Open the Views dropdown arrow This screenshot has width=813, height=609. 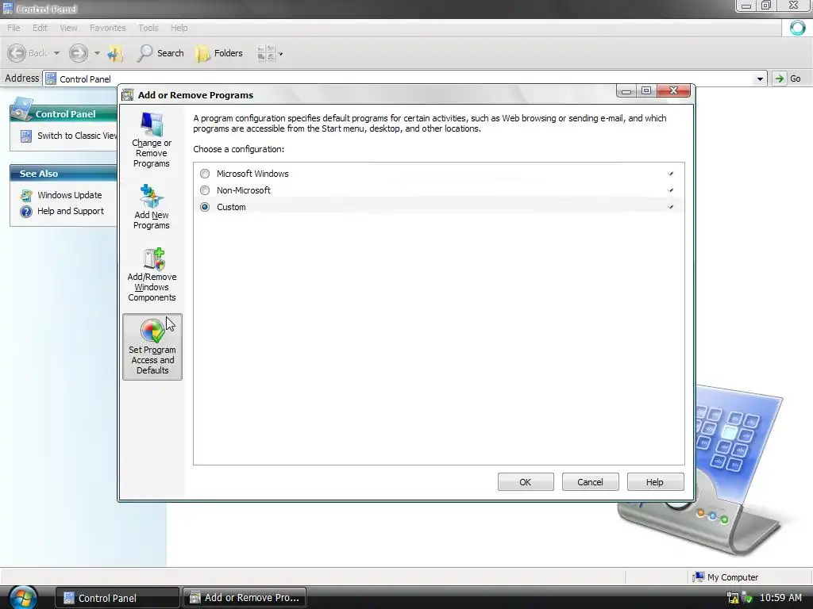(x=281, y=53)
